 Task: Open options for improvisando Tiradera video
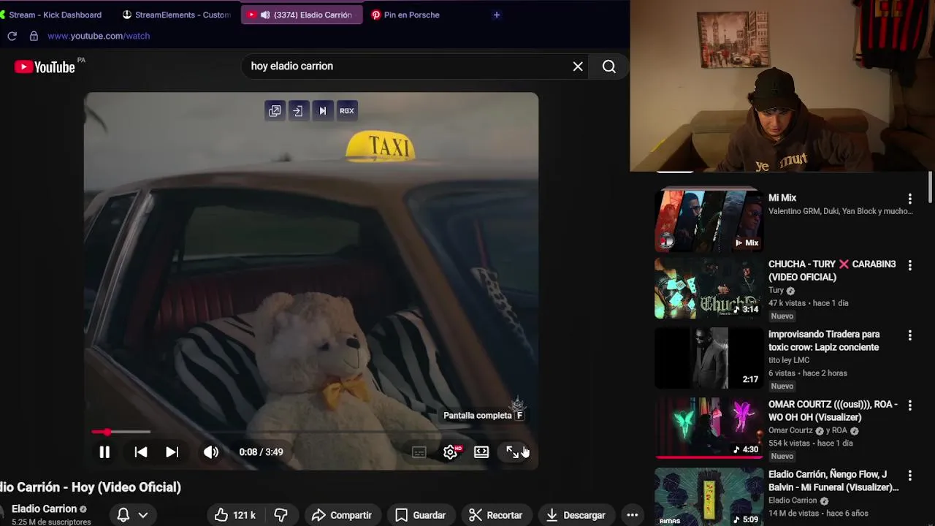pyautogui.click(x=909, y=335)
